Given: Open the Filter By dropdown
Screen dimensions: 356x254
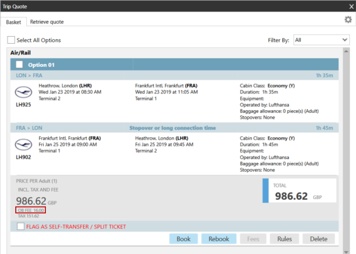Looking at the screenshot, I should [321, 40].
